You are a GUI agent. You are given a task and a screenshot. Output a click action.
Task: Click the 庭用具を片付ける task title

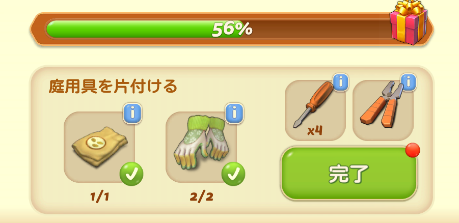tap(113, 87)
